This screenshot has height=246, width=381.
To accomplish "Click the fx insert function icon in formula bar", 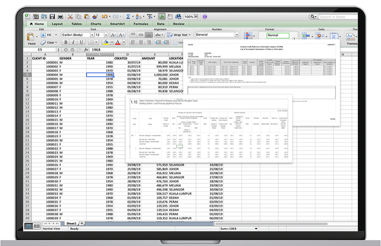I will [86, 49].
